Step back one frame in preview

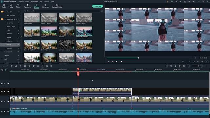point(108,62)
